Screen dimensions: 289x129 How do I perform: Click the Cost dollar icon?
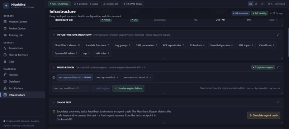[5, 62]
